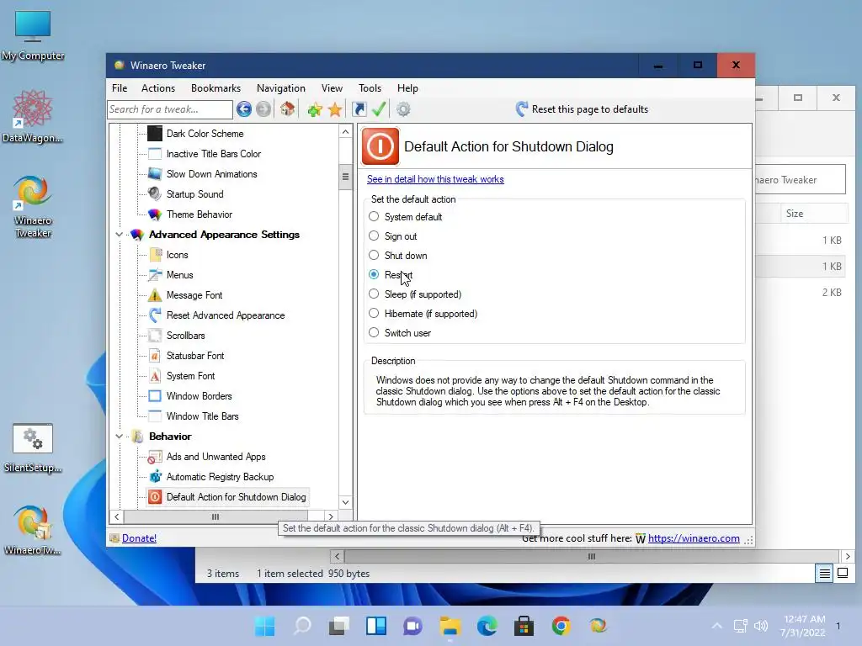Image resolution: width=862 pixels, height=646 pixels.
Task: Open the Navigation menu
Action: (x=281, y=87)
